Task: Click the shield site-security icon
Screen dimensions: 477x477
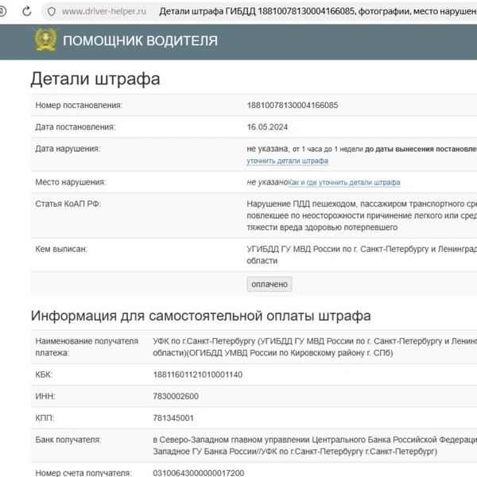Action: coord(52,12)
